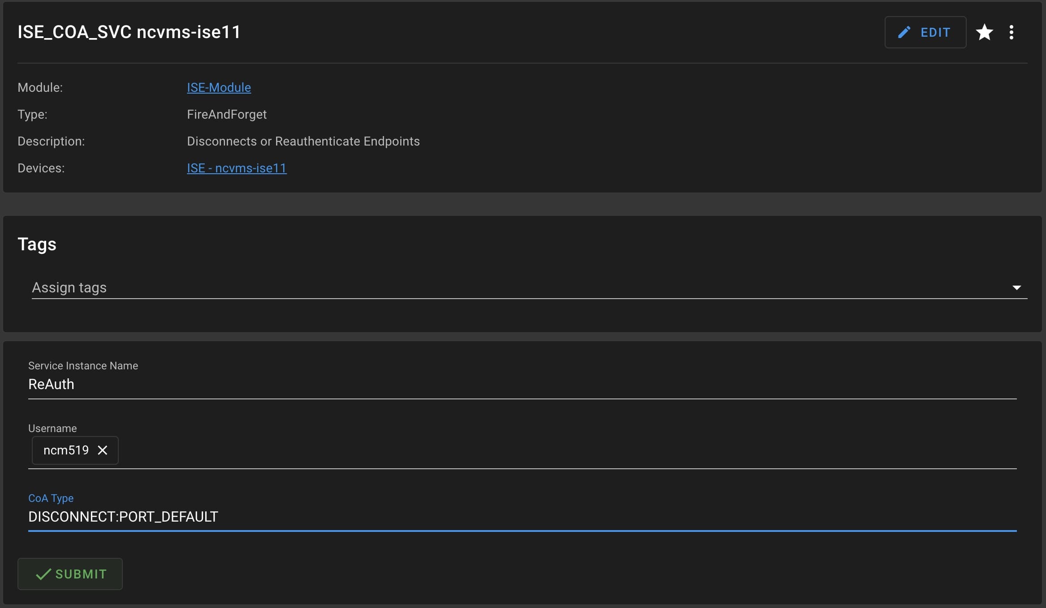Click the checkmark icon on SUBMIT

pyautogui.click(x=43, y=574)
